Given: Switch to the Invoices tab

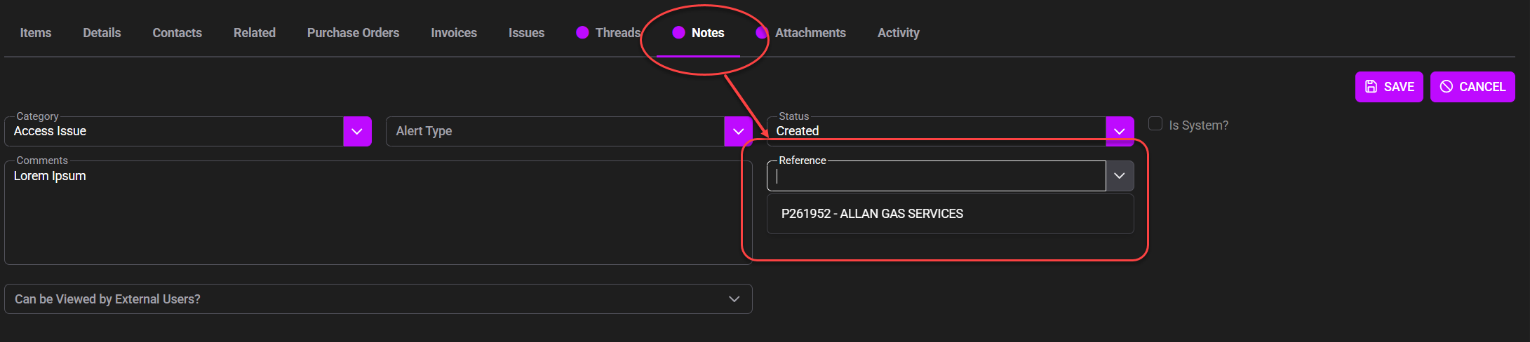Looking at the screenshot, I should (454, 33).
